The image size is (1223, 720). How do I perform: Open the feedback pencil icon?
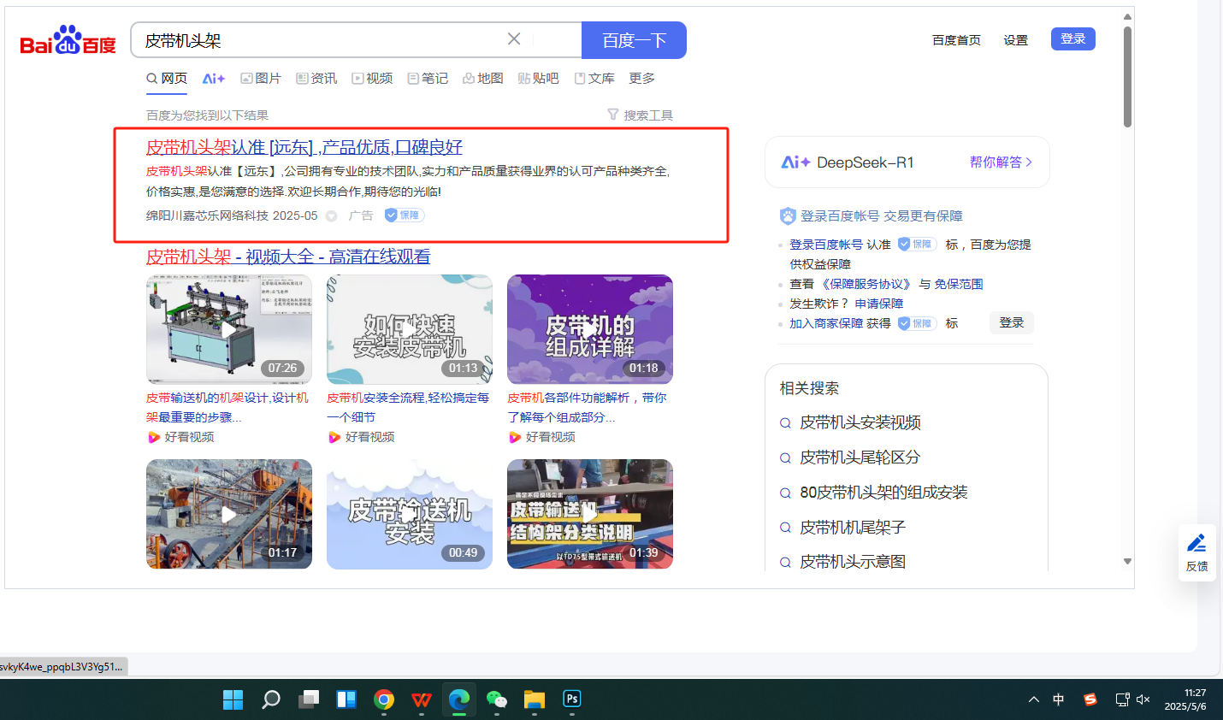[1196, 552]
